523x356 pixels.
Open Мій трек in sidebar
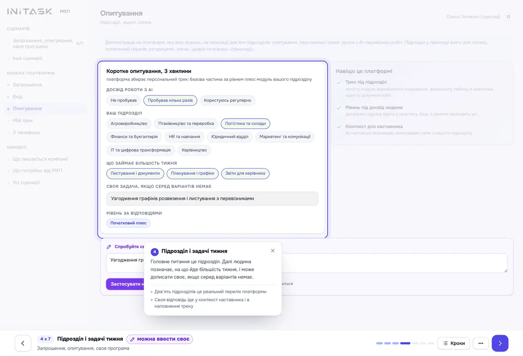(23, 121)
